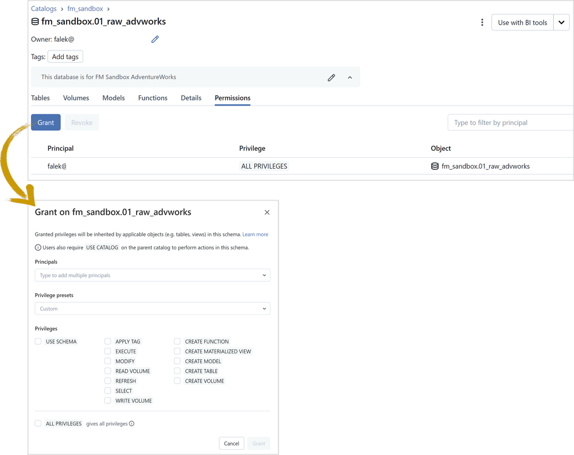Click the pencil icon beside the database description
The image size is (574, 455).
pos(331,77)
